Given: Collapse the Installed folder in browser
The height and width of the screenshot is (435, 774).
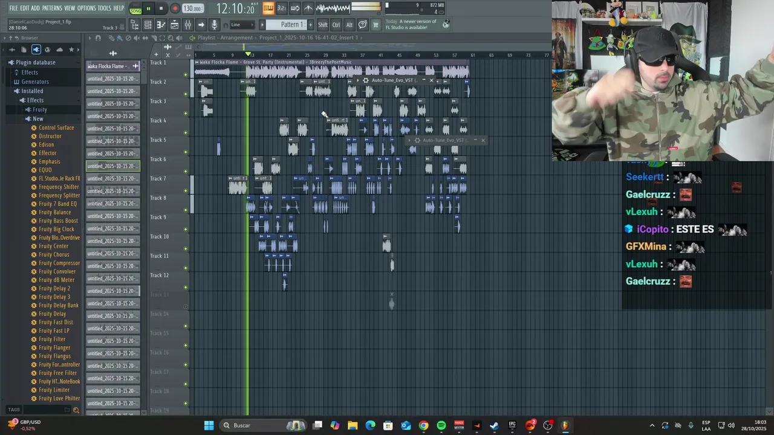Looking at the screenshot, I should pos(32,91).
